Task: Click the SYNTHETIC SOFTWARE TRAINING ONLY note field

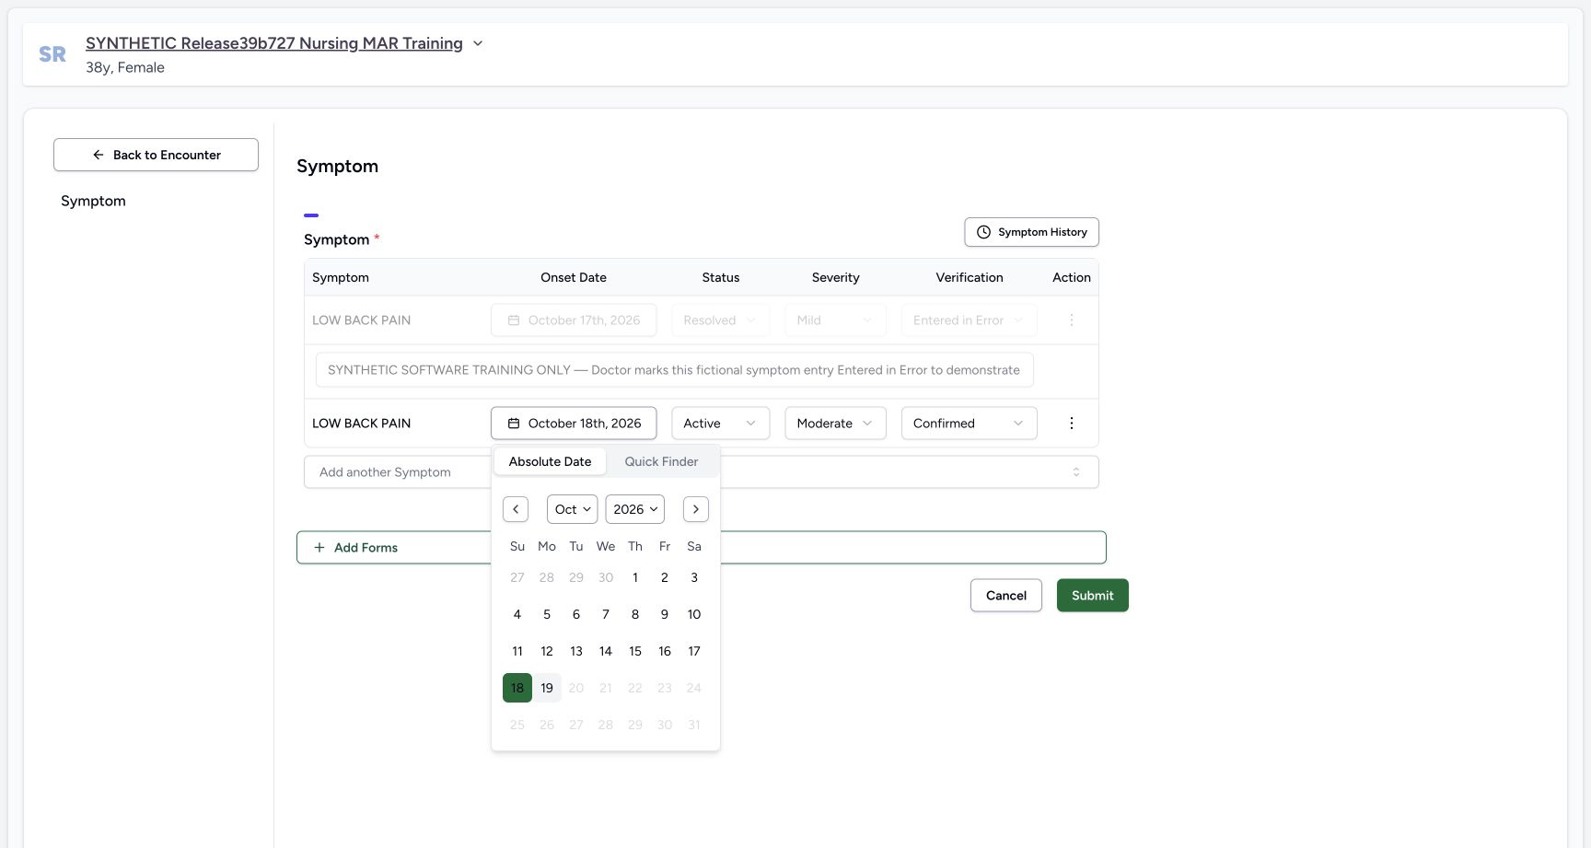Action: pyautogui.click(x=674, y=370)
